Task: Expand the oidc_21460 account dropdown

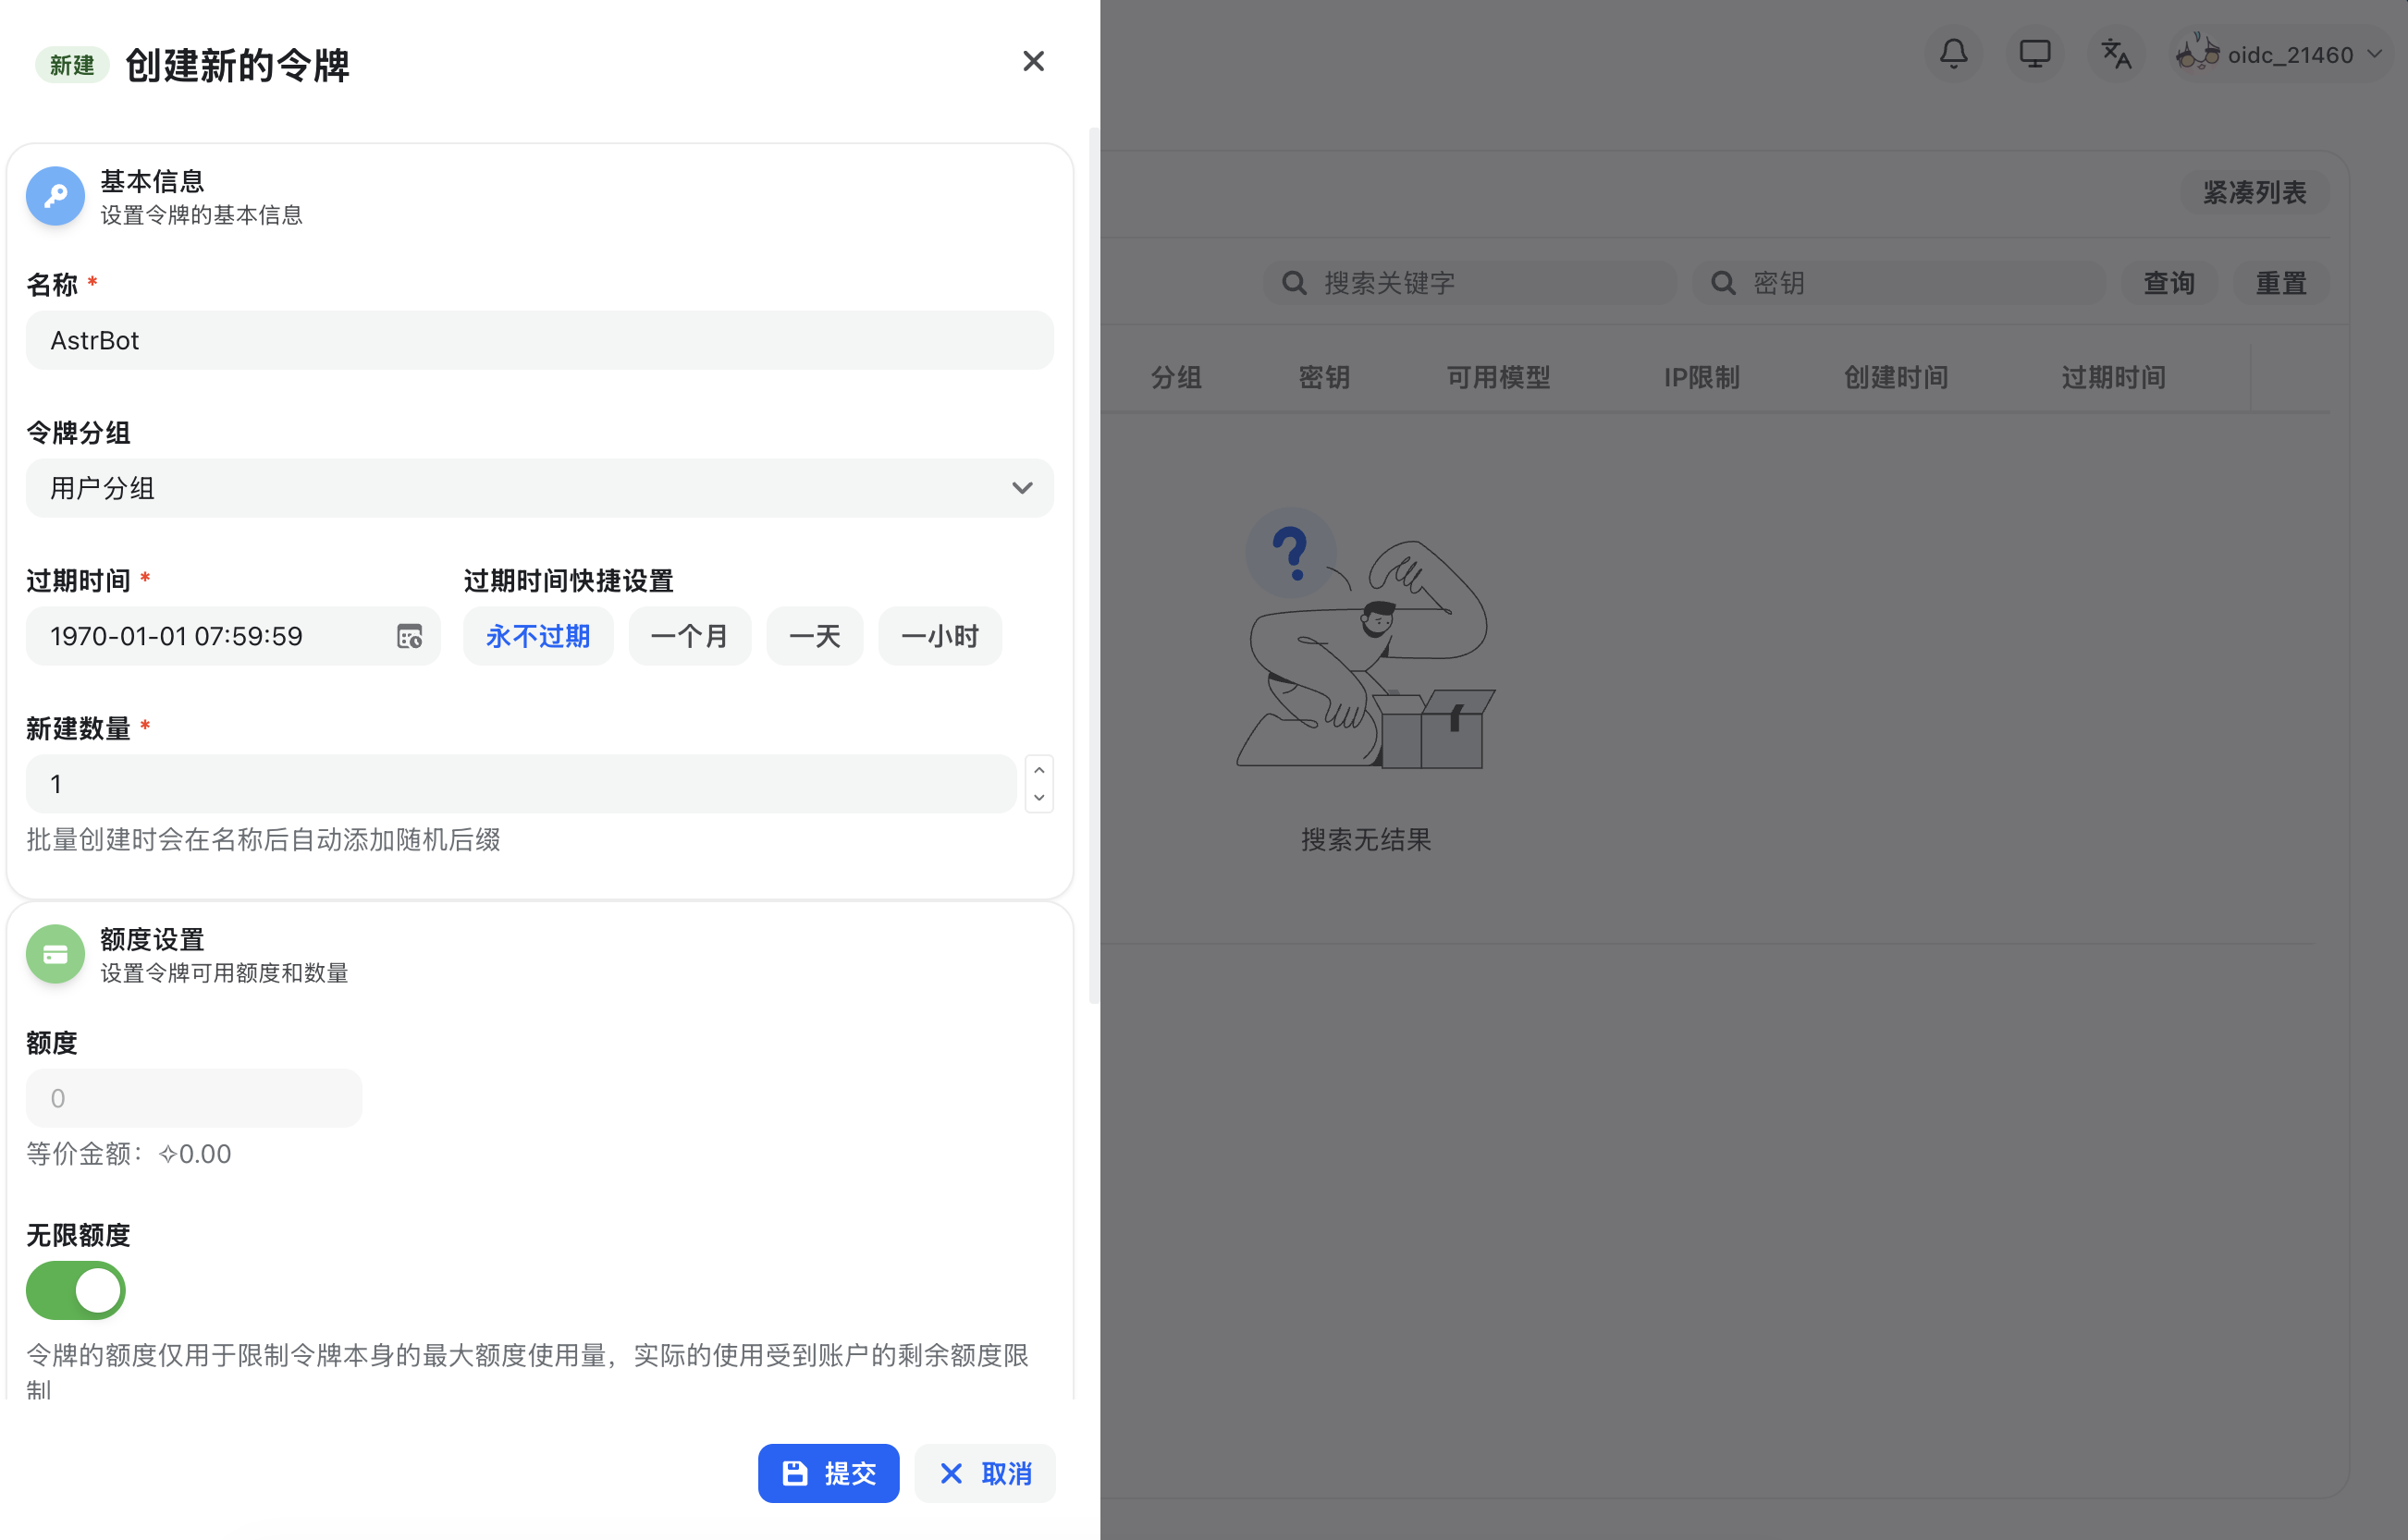Action: (x=2375, y=54)
